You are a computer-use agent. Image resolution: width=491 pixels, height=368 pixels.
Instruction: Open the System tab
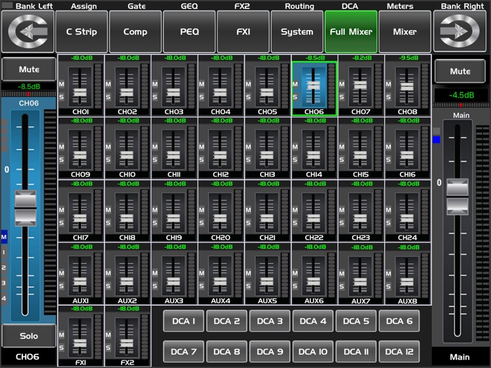pyautogui.click(x=297, y=31)
